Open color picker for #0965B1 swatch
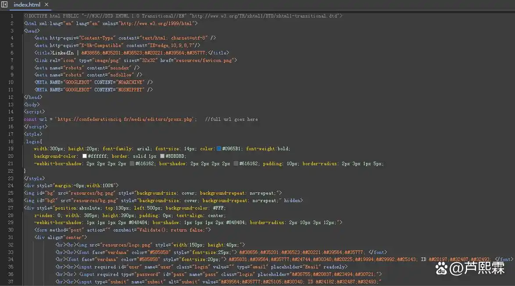The height and width of the screenshot is (286, 515). click(219, 149)
